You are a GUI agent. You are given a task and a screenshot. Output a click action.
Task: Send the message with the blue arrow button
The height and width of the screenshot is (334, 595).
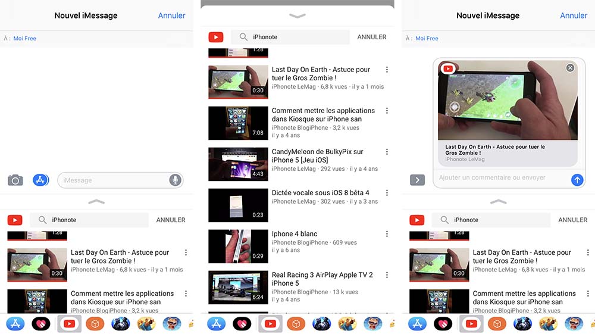tap(577, 180)
